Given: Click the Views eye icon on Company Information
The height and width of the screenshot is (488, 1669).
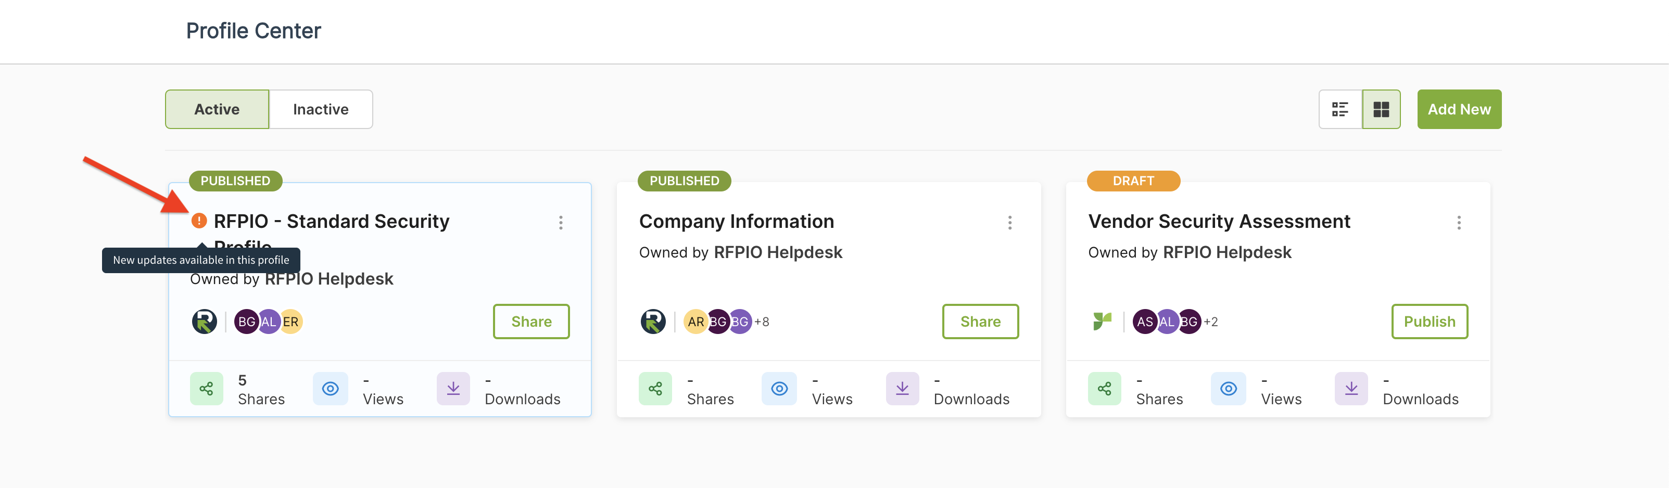Looking at the screenshot, I should pos(779,388).
